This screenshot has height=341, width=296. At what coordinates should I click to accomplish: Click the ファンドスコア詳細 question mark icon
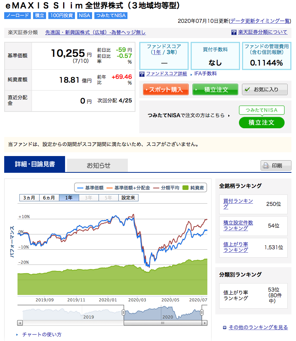click(x=142, y=74)
